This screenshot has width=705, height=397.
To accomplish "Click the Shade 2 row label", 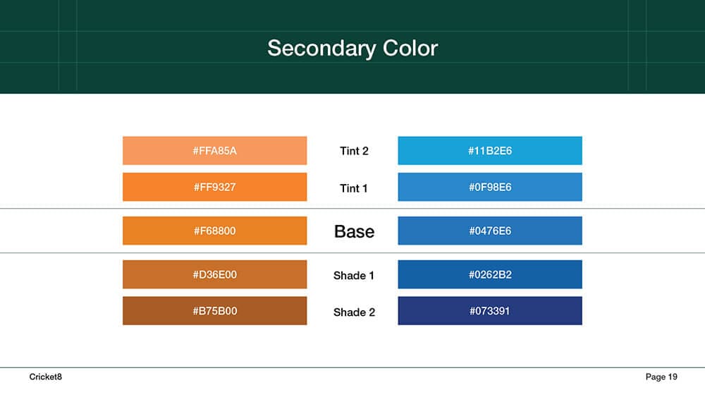I will pyautogui.click(x=354, y=312).
